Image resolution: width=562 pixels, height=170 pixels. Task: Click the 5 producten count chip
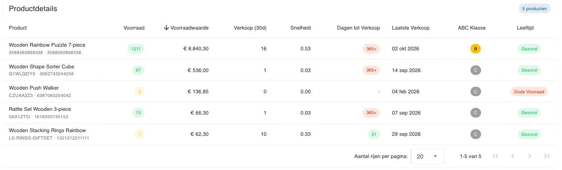coord(535,8)
